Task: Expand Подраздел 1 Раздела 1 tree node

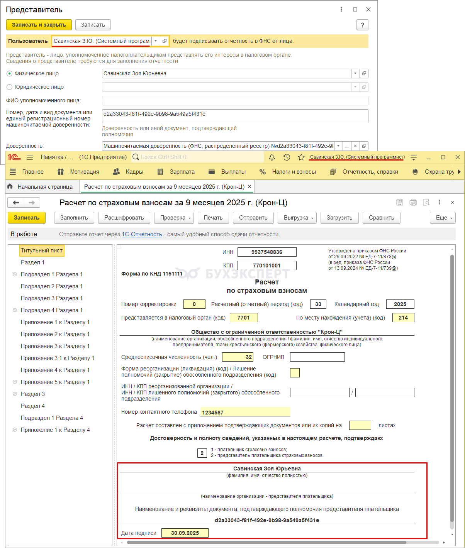Action: [15, 274]
